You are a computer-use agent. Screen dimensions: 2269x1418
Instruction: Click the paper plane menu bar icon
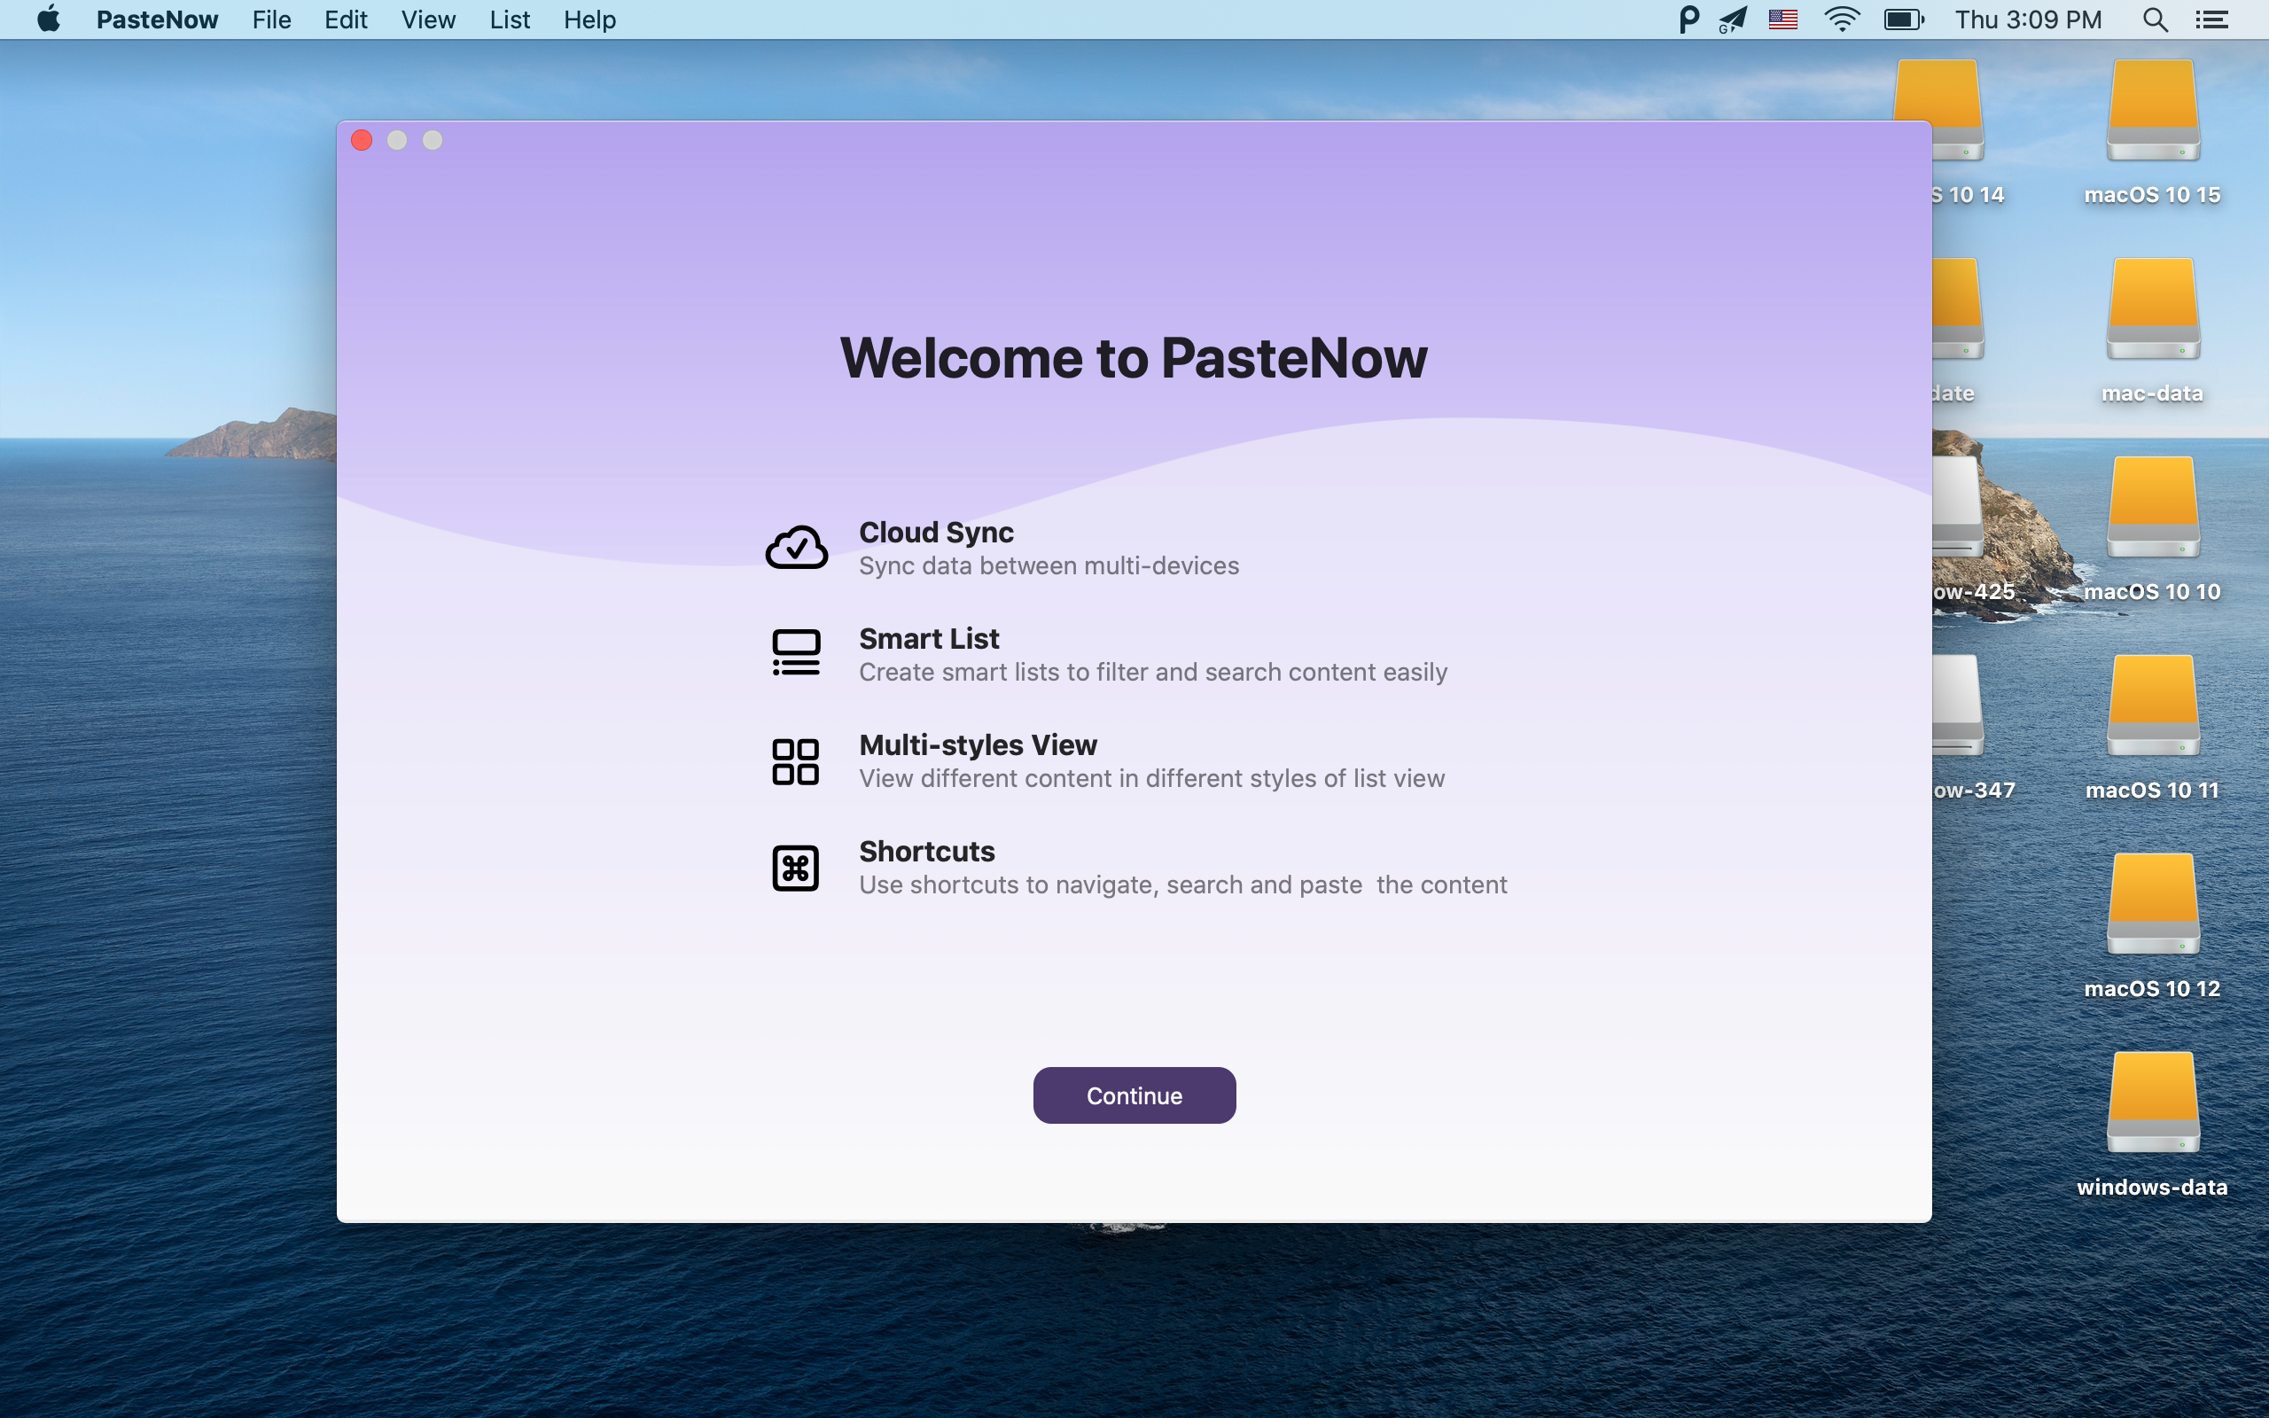click(x=1733, y=19)
